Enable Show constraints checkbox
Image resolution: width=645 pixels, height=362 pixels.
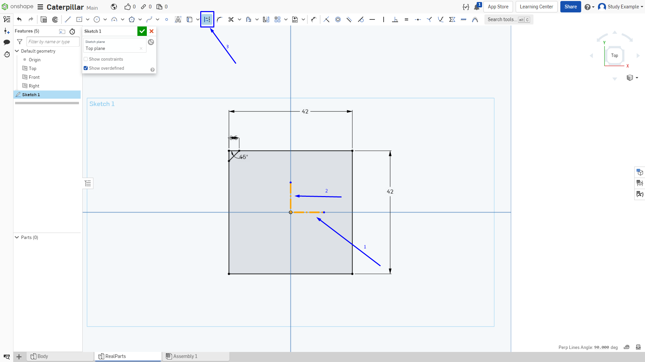tap(86, 59)
